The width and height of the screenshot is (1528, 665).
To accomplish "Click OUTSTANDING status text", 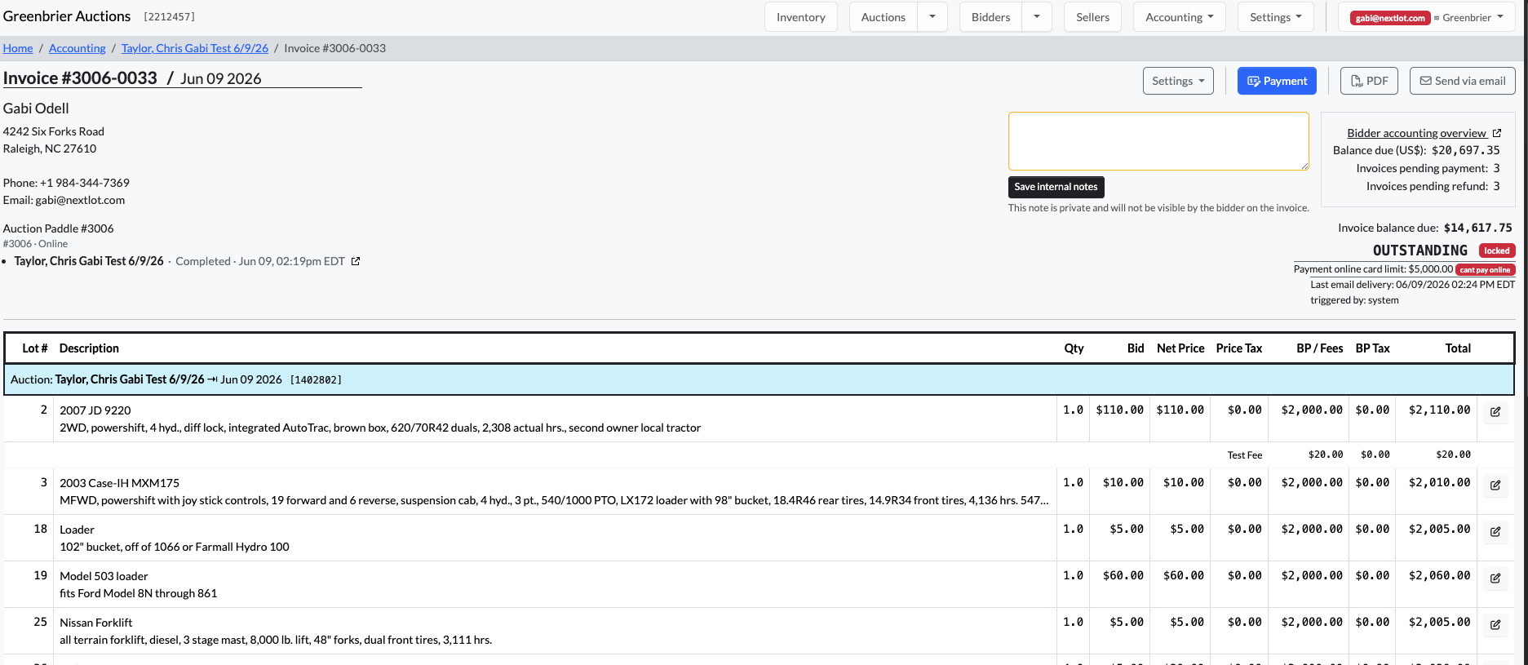I will point(1419,250).
